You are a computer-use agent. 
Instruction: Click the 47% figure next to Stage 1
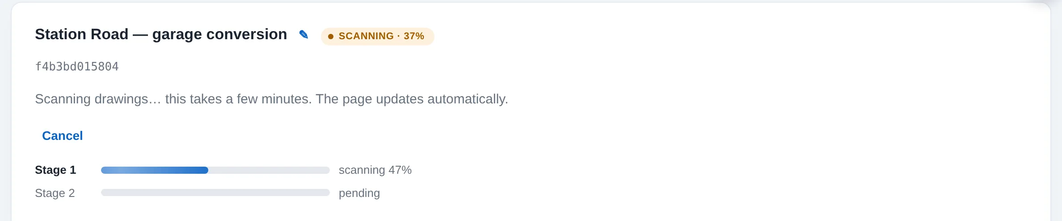(x=400, y=170)
